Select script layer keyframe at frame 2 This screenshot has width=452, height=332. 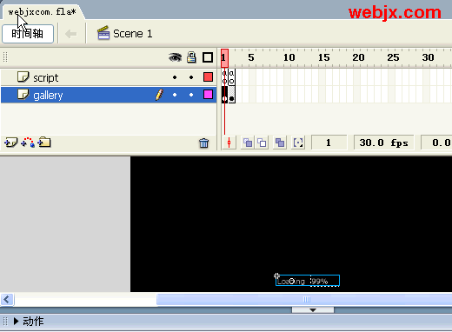(231, 77)
